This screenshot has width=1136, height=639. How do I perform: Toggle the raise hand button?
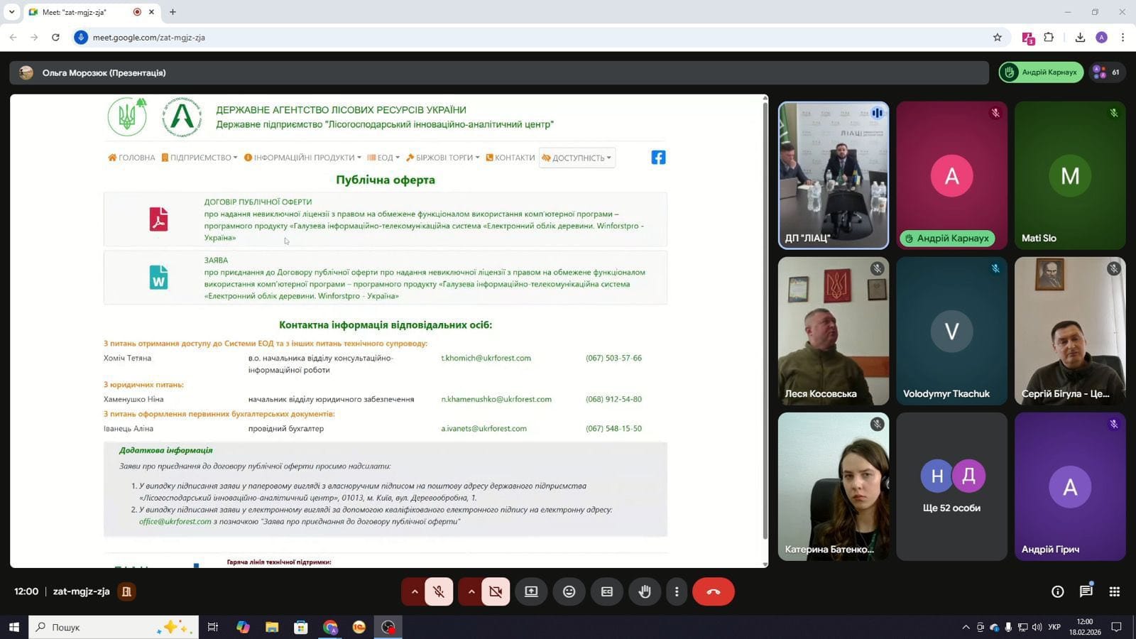tap(645, 591)
